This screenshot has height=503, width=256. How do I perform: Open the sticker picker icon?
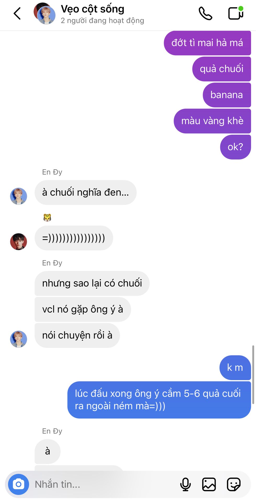(234, 484)
